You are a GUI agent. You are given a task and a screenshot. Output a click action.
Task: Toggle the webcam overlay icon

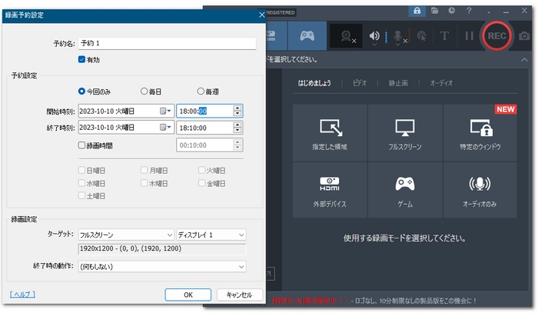(347, 35)
